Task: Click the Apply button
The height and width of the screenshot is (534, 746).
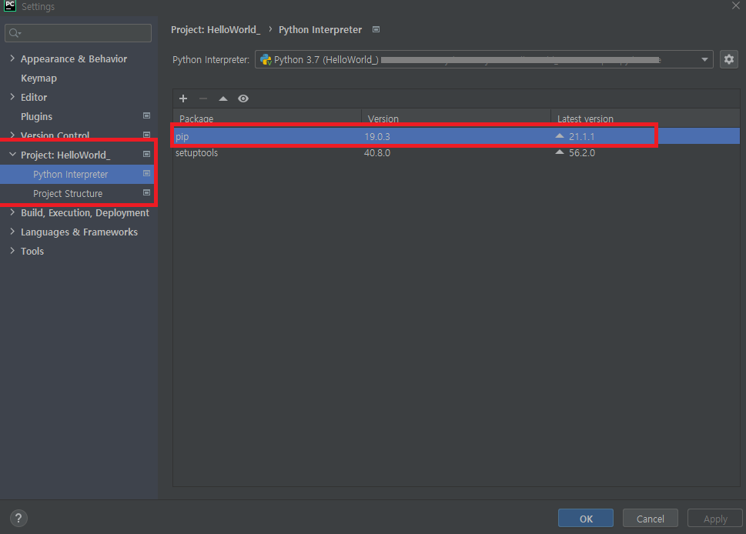Action: coord(715,519)
